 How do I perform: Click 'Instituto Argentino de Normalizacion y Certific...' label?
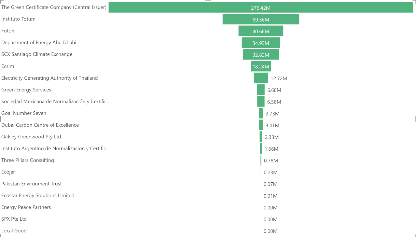tap(55, 149)
